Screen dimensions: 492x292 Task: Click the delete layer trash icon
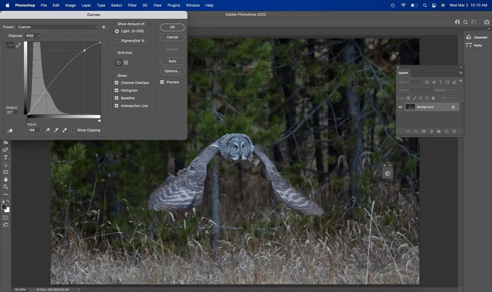(x=454, y=131)
